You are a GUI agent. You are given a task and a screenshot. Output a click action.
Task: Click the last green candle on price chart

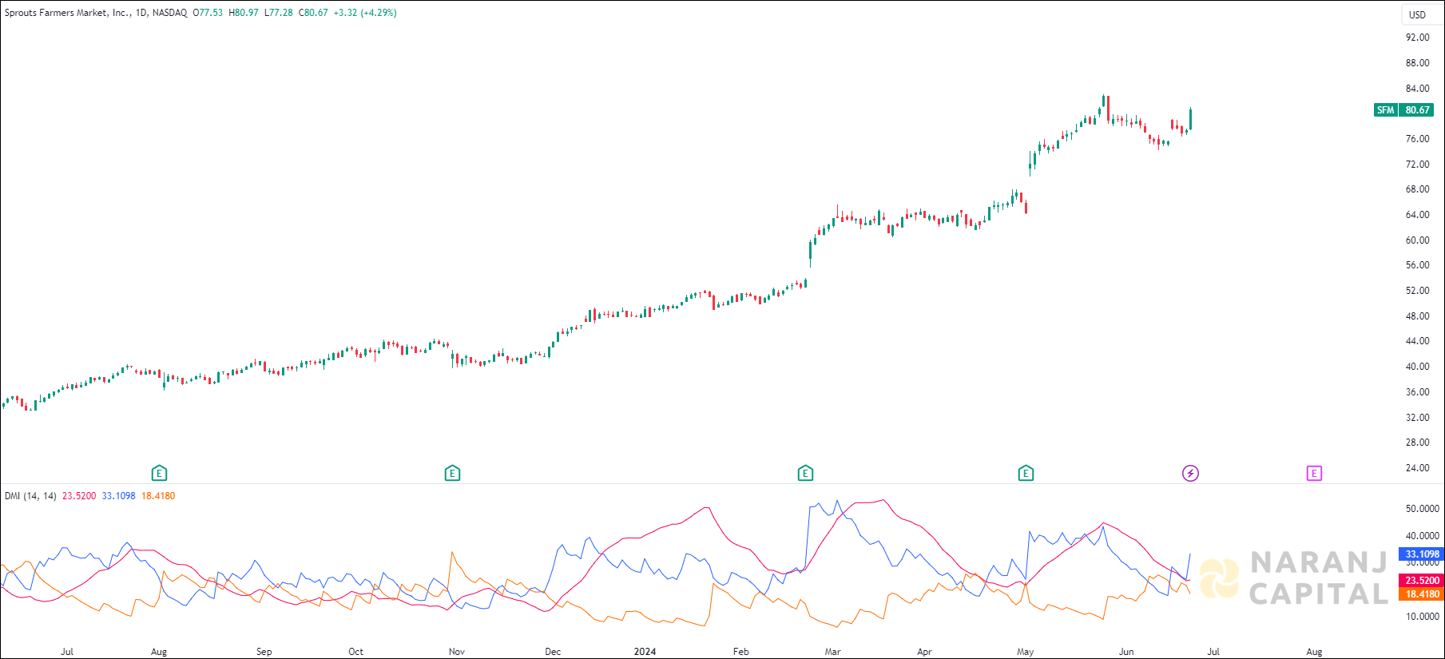point(1190,118)
